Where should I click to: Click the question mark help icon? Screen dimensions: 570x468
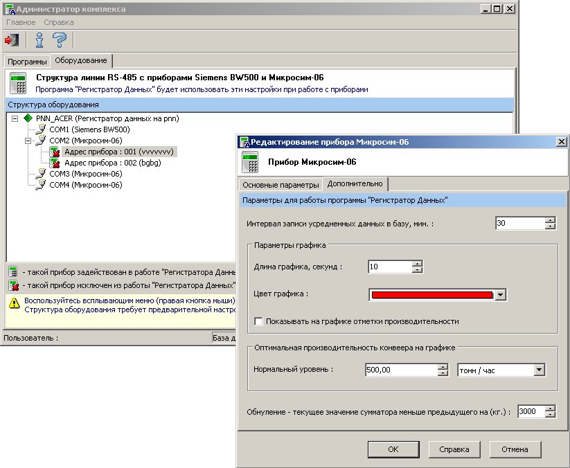(60, 39)
